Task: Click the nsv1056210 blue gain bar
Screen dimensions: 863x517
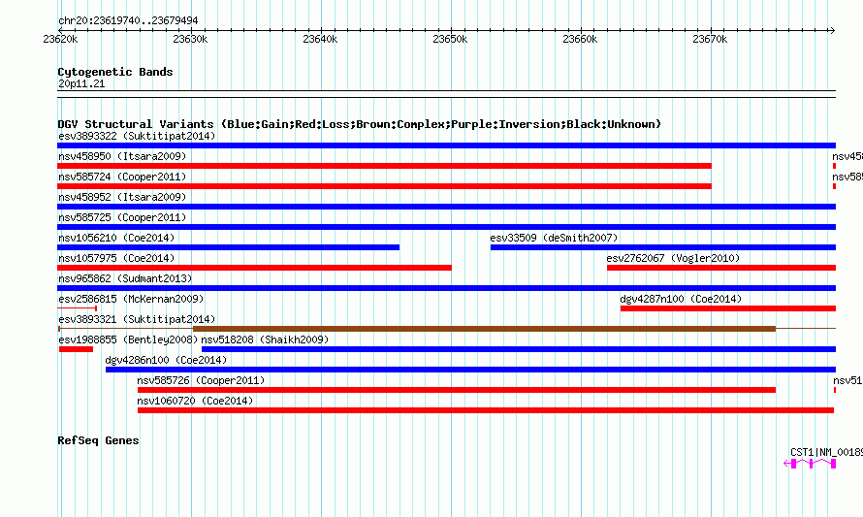Action: (229, 247)
